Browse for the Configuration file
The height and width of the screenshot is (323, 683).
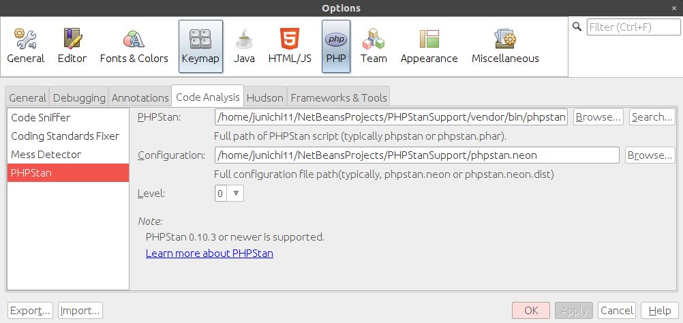coord(650,155)
